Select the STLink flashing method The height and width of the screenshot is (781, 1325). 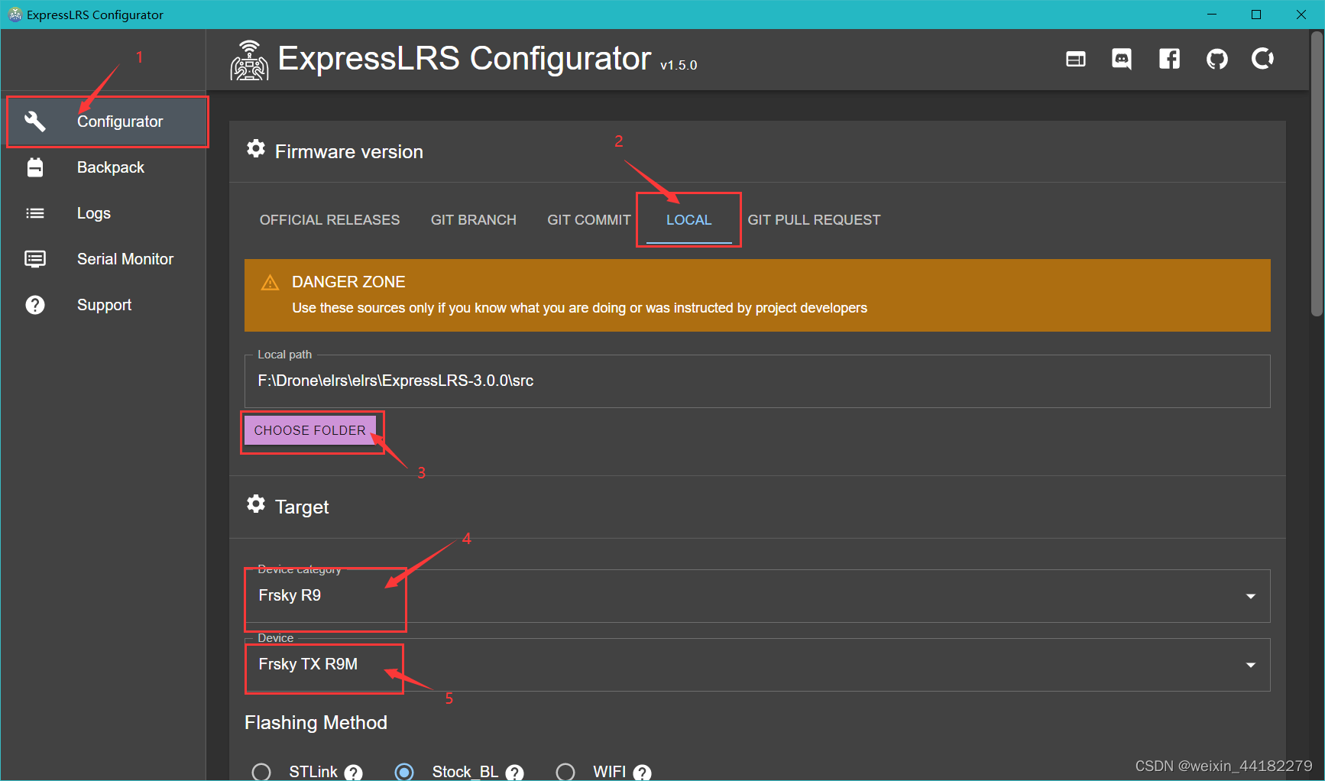[261, 772]
